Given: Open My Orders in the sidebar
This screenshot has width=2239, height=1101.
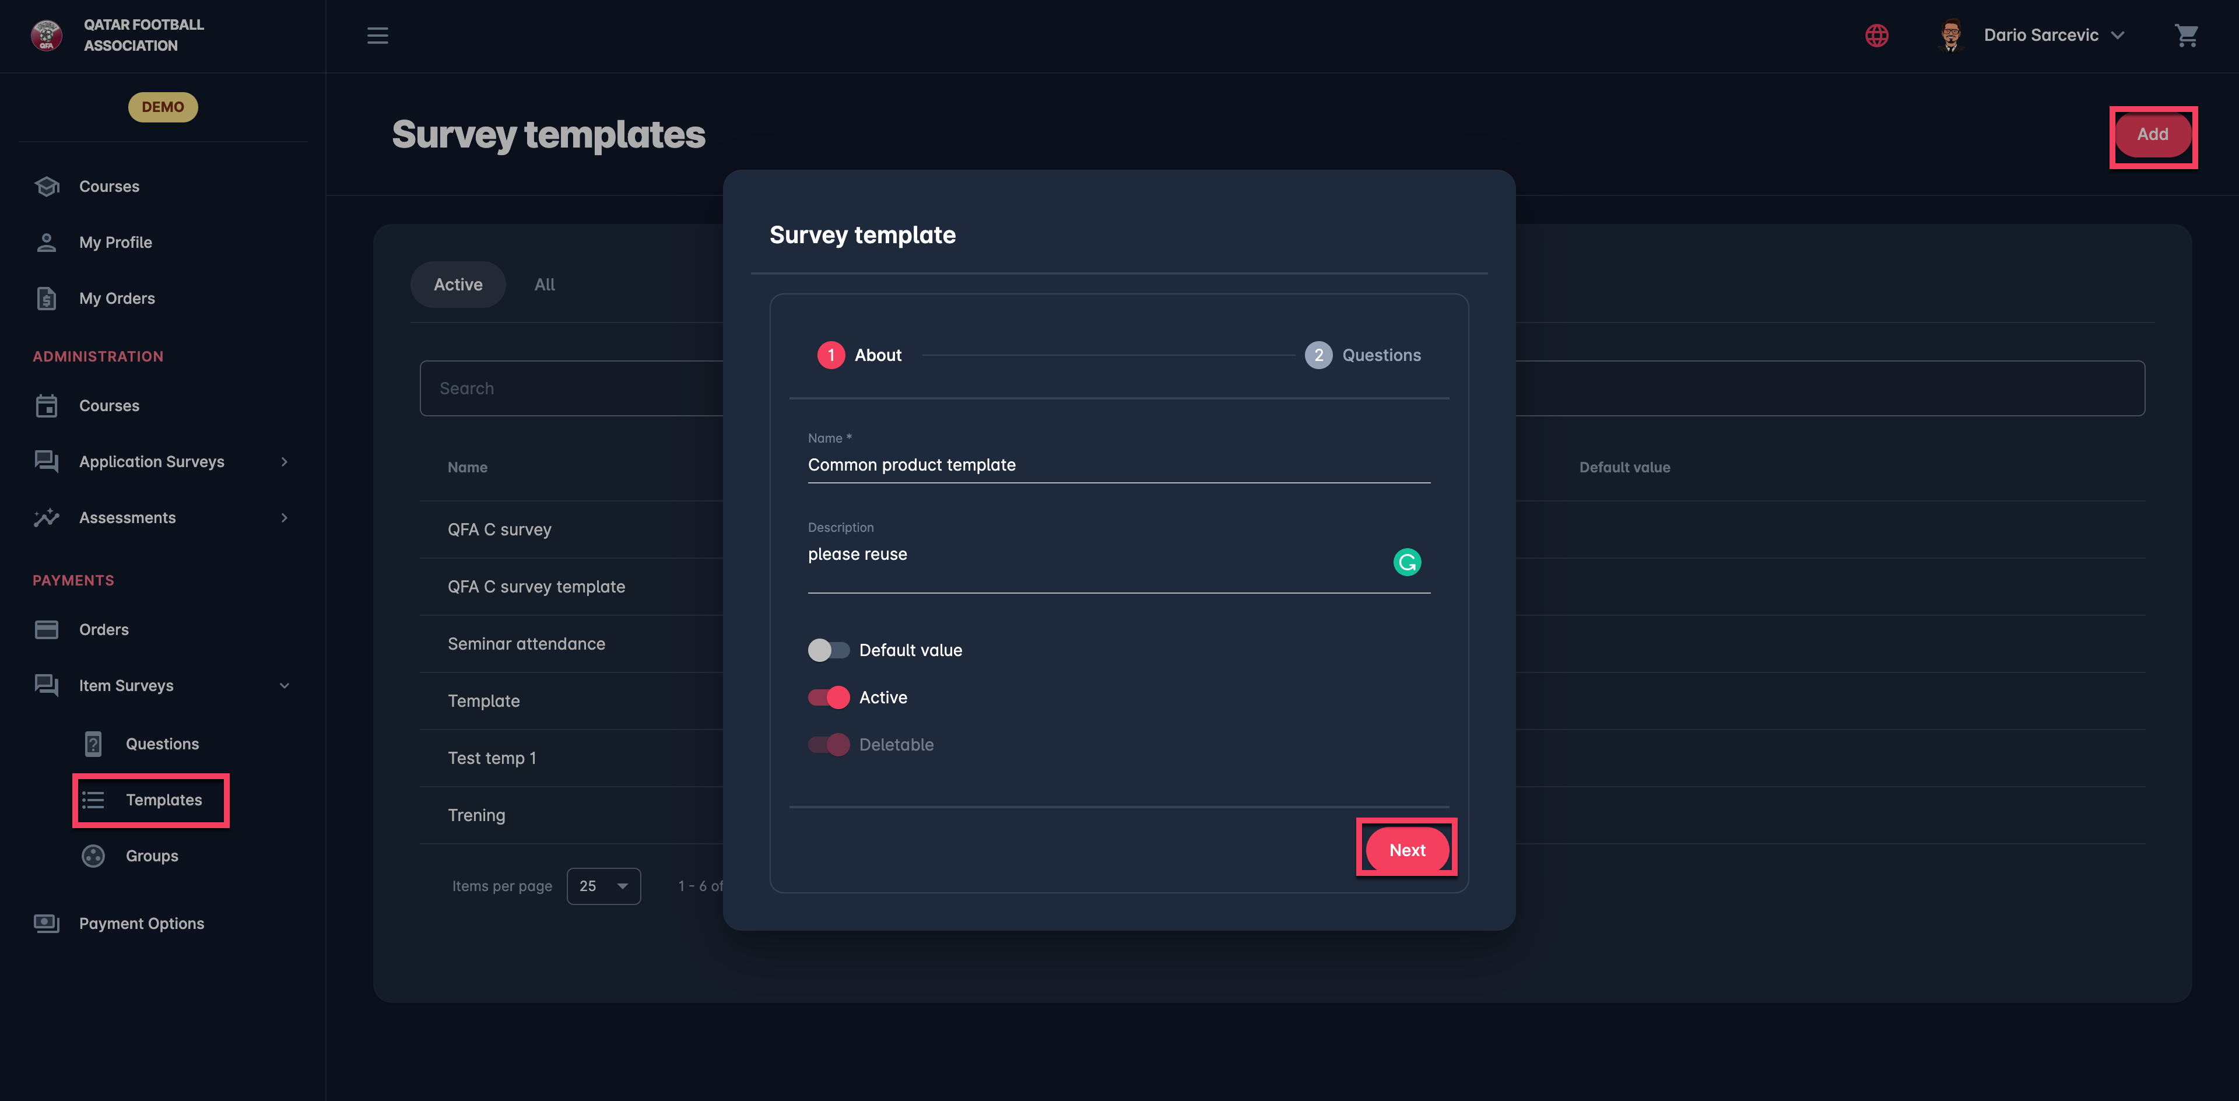Looking at the screenshot, I should (x=117, y=298).
